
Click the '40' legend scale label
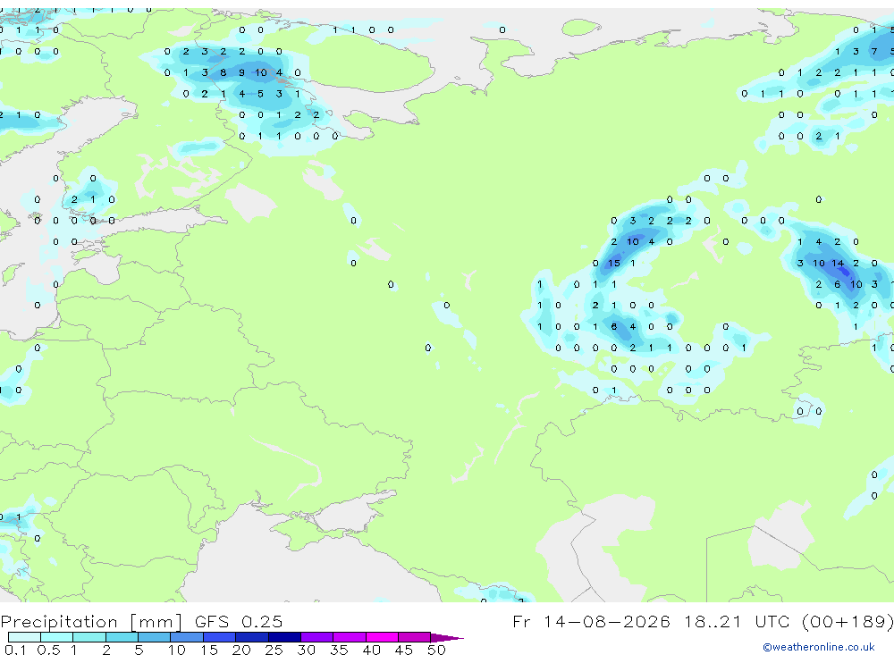pos(371,650)
